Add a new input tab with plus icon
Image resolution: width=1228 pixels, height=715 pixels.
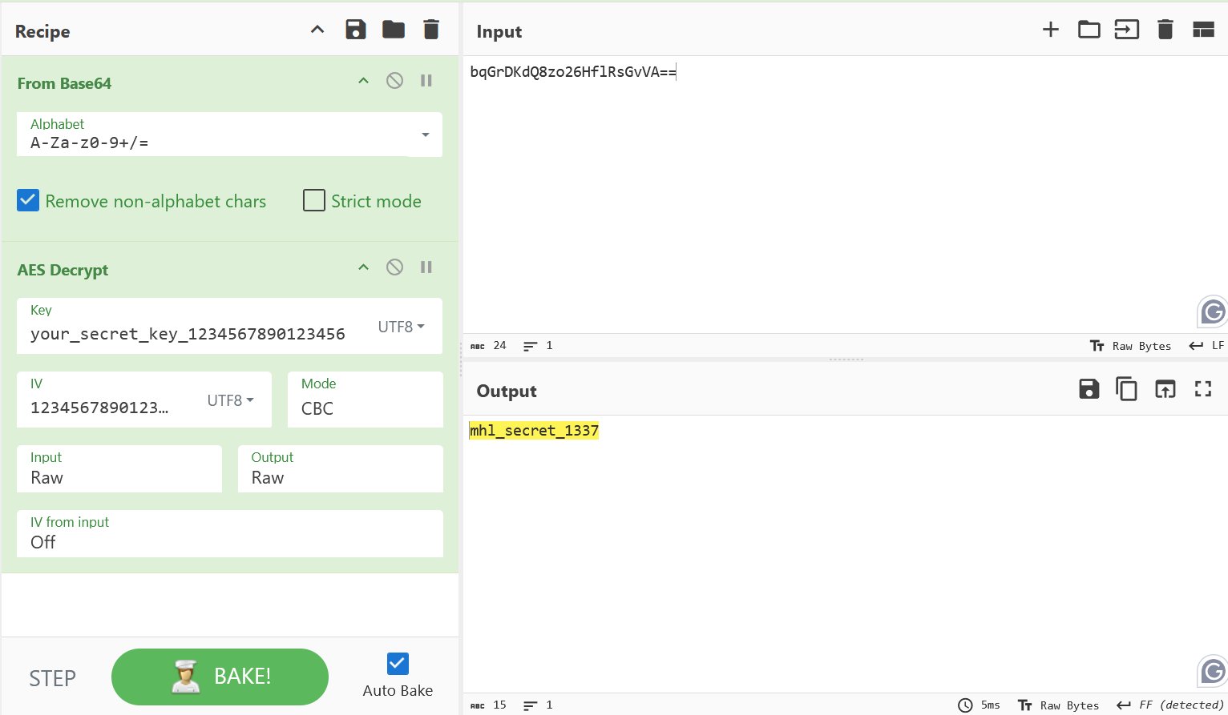point(1051,30)
